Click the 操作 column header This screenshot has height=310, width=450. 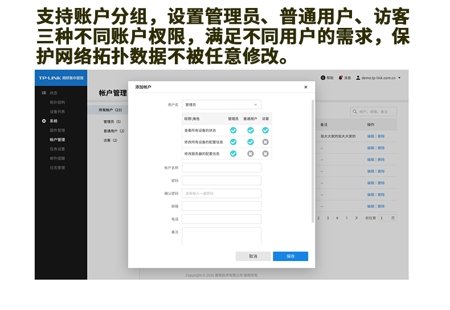(370, 125)
